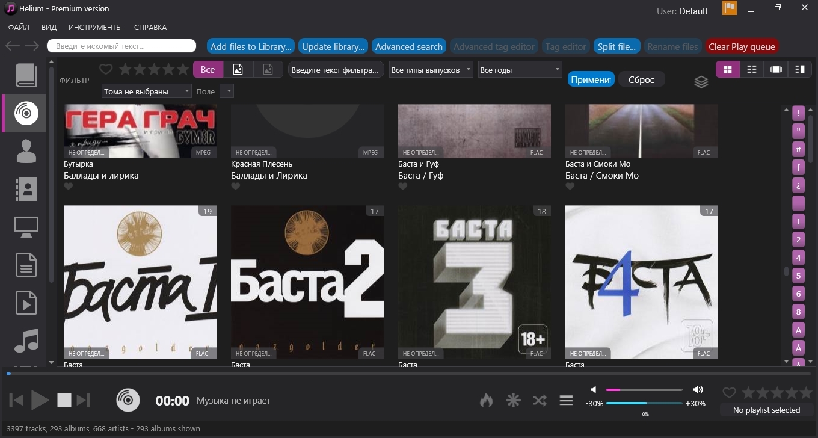818x438 pixels.
Task: Open the playlist play-page icon in sidebar
Action: (26, 303)
